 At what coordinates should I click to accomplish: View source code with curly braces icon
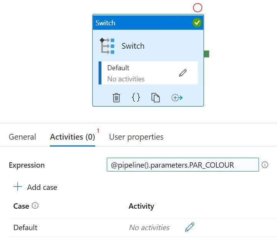[x=136, y=98]
